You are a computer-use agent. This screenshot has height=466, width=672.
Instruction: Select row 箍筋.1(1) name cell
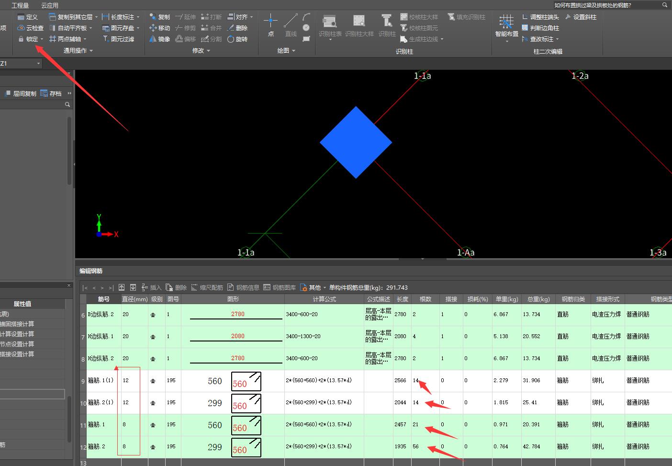[x=104, y=381]
